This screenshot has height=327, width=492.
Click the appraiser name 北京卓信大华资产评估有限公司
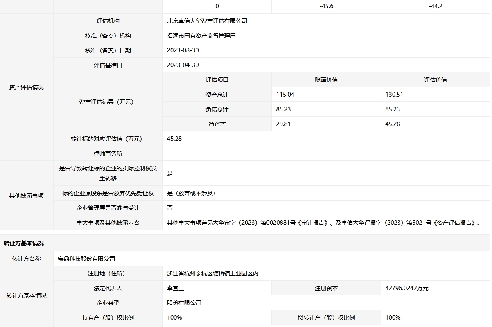(x=207, y=21)
